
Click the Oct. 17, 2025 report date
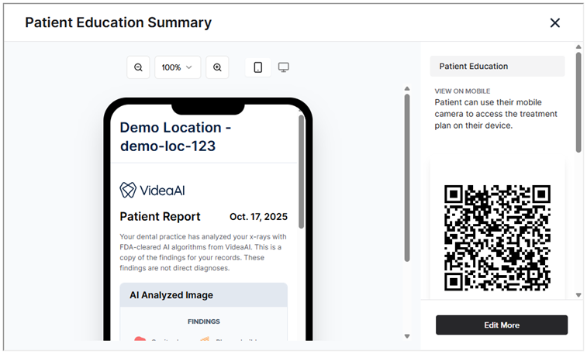[258, 217]
